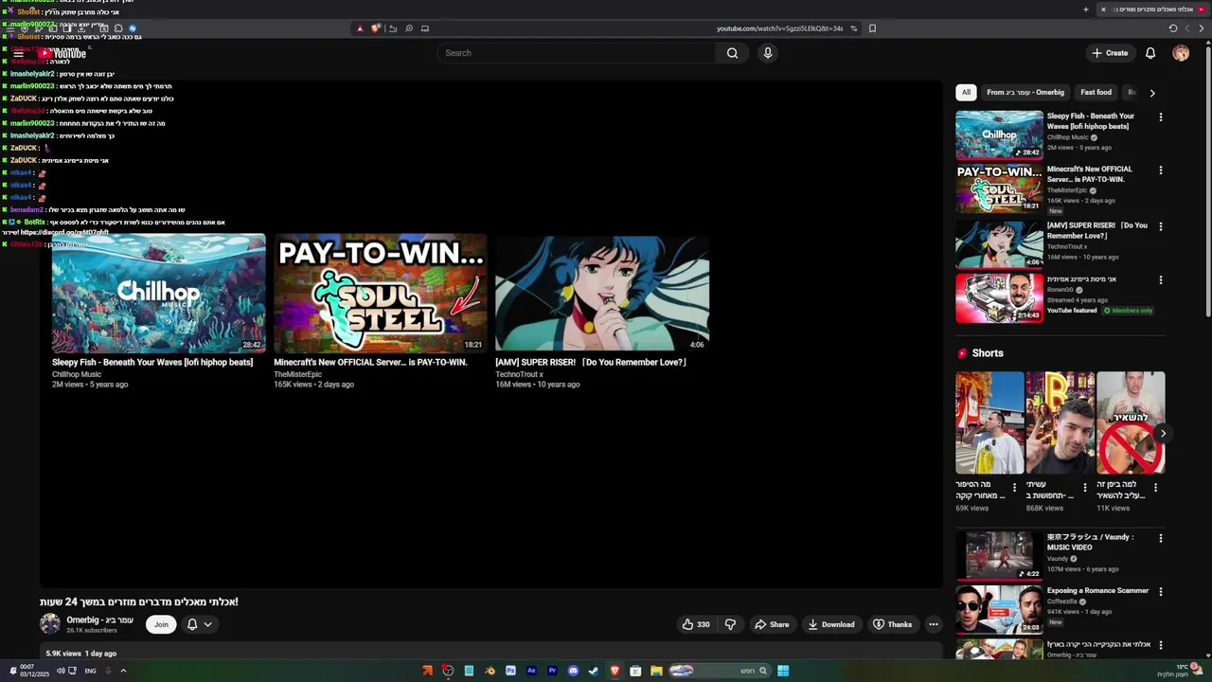Like the video with 330 likes
The height and width of the screenshot is (682, 1212).
tap(696, 624)
